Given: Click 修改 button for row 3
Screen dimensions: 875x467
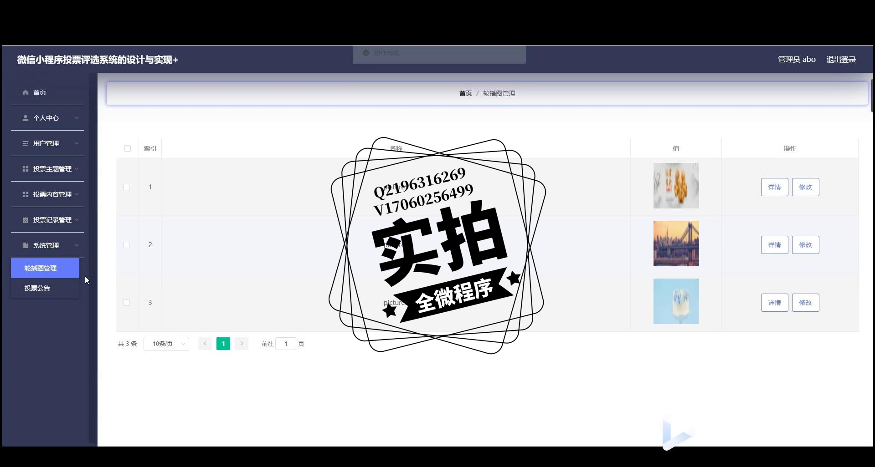Looking at the screenshot, I should point(806,303).
